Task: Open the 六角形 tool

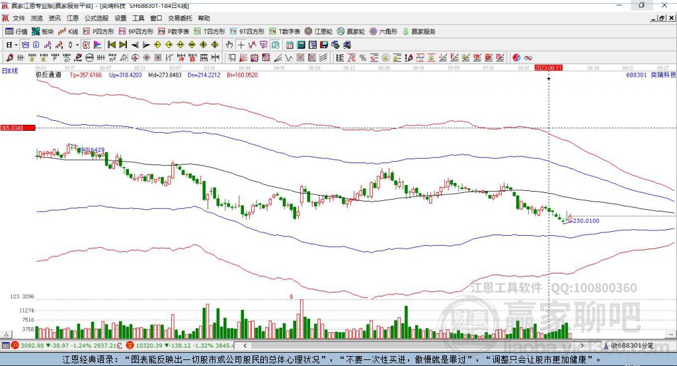Action: coord(383,32)
